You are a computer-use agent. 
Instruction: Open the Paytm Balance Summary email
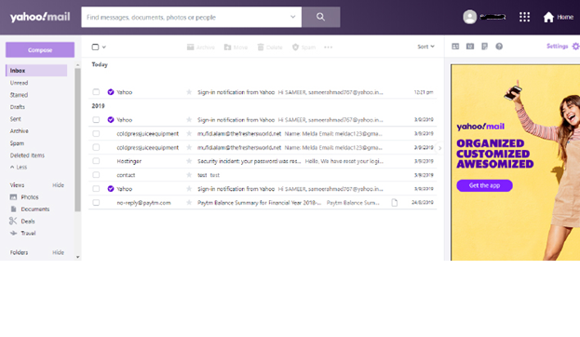click(x=263, y=202)
